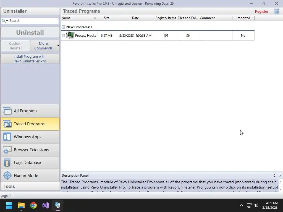Click the Logs Database cylinder icon

pyautogui.click(x=7, y=162)
